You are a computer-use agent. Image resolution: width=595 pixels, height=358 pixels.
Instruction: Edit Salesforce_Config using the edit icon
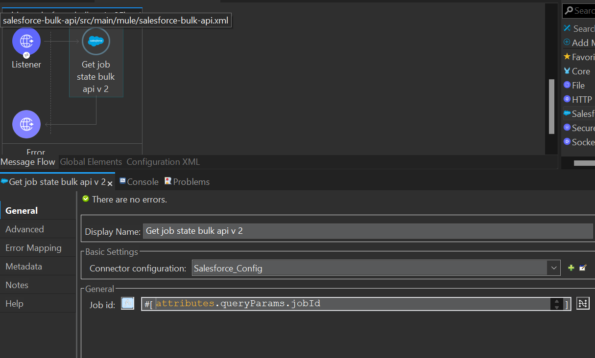583,268
